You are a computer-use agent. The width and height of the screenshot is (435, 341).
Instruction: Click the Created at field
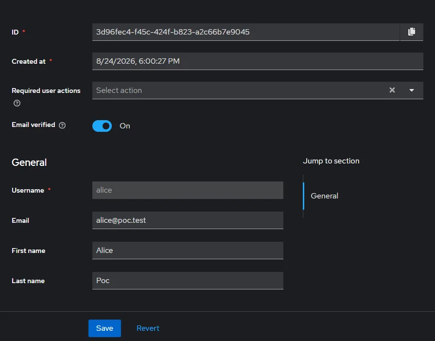click(x=258, y=61)
